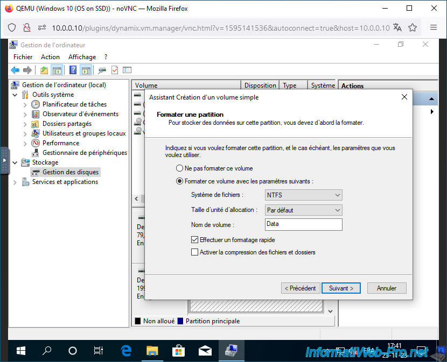Toggle 'Effectuer un formatage rapide' checkbox
Screen dimensions: 447x362
point(195,240)
